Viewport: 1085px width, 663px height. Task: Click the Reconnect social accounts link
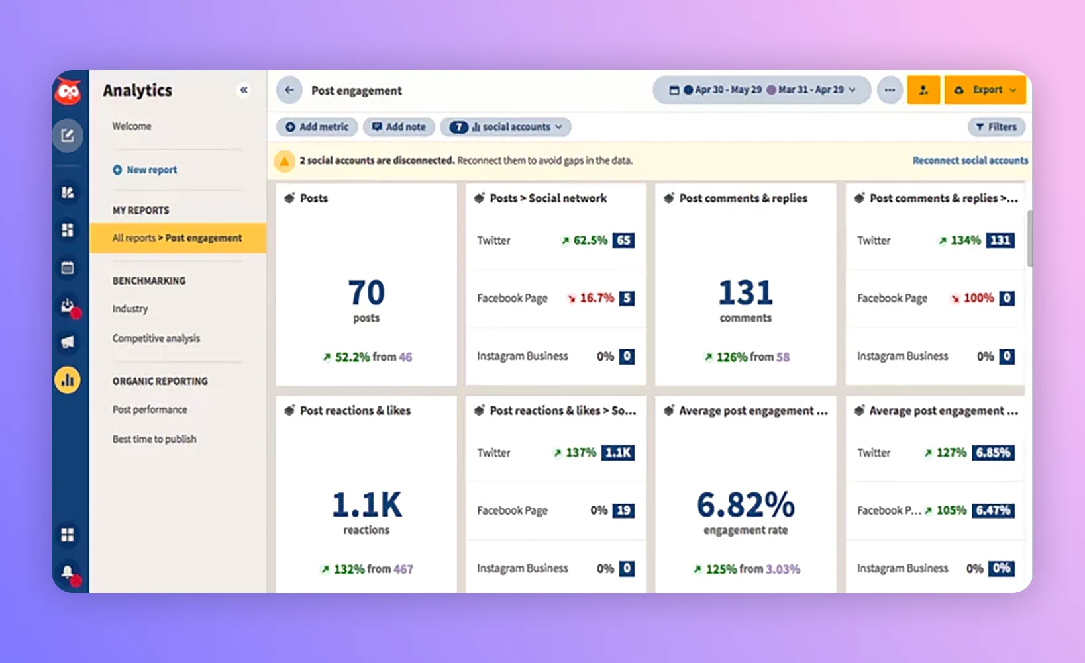click(x=970, y=160)
